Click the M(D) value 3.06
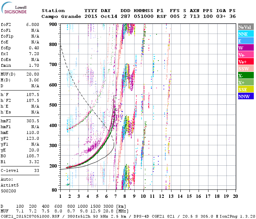 (34, 80)
